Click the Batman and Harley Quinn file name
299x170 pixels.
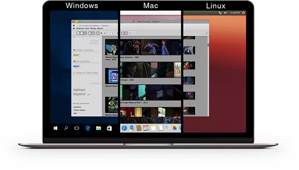coord(90,28)
